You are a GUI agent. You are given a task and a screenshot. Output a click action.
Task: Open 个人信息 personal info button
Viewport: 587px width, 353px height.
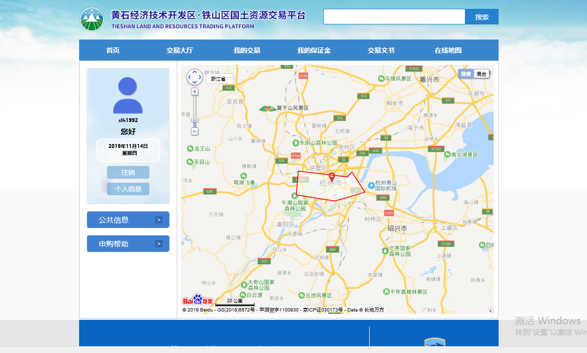pos(128,189)
